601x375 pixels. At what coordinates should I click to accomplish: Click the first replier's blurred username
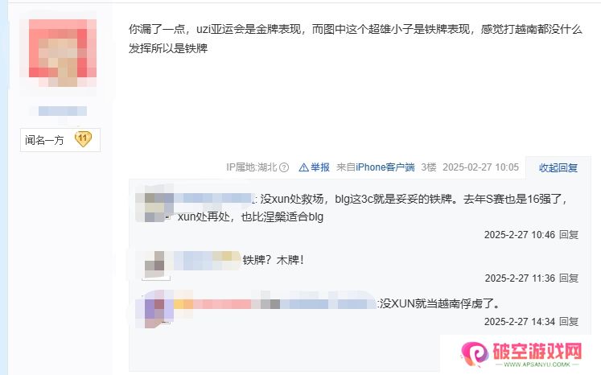(x=213, y=198)
